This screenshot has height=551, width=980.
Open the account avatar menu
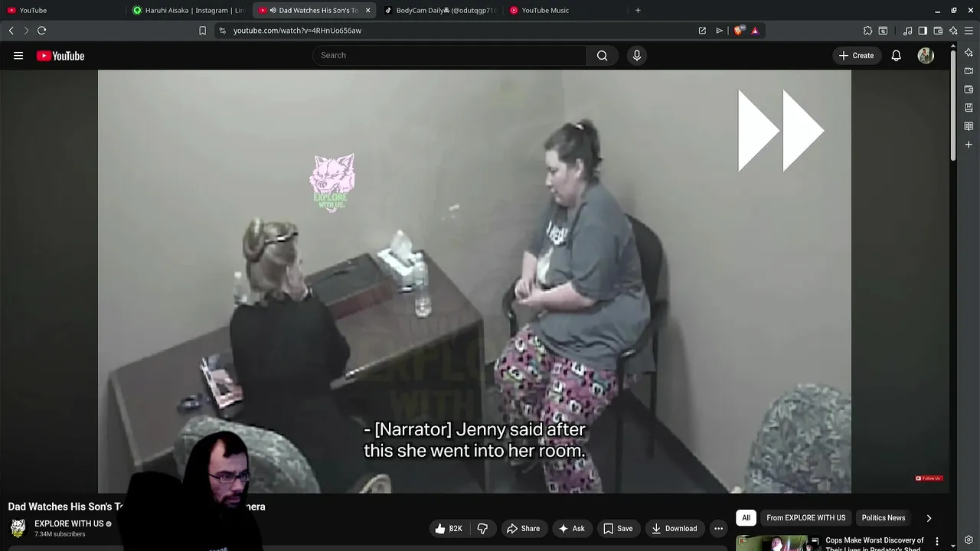(x=926, y=55)
